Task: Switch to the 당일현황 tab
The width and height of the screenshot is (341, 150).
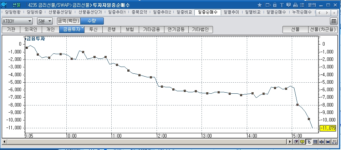Action: pyautogui.click(x=12, y=12)
